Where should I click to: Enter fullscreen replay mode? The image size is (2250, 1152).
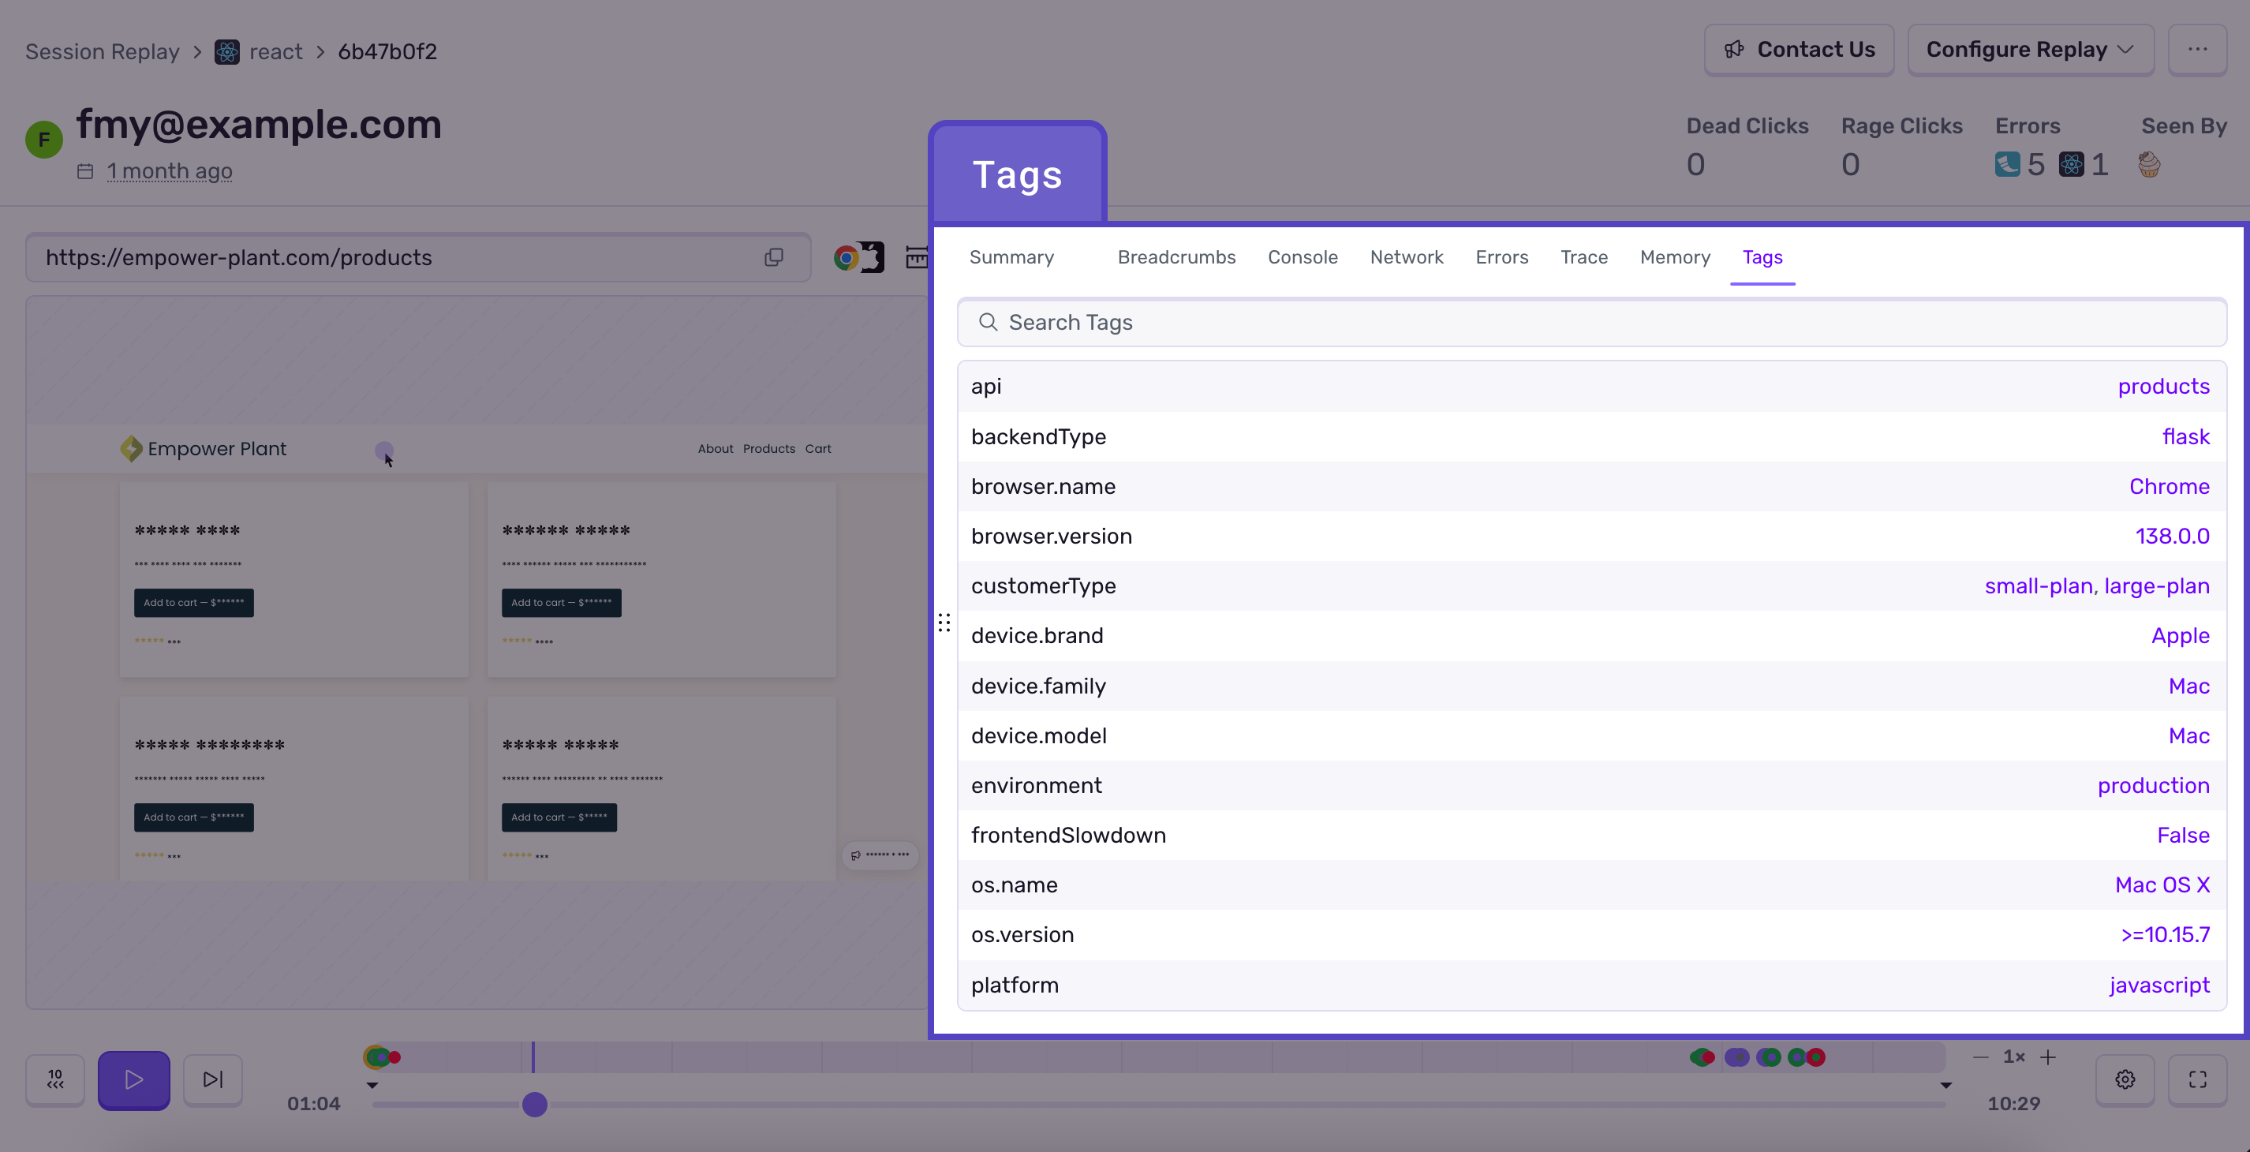click(x=2199, y=1079)
